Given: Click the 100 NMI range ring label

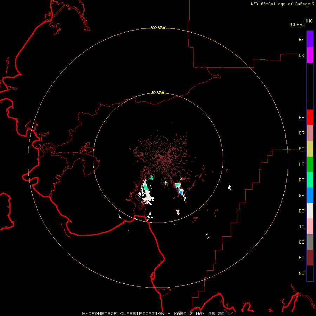Looking at the screenshot, I should [158, 28].
